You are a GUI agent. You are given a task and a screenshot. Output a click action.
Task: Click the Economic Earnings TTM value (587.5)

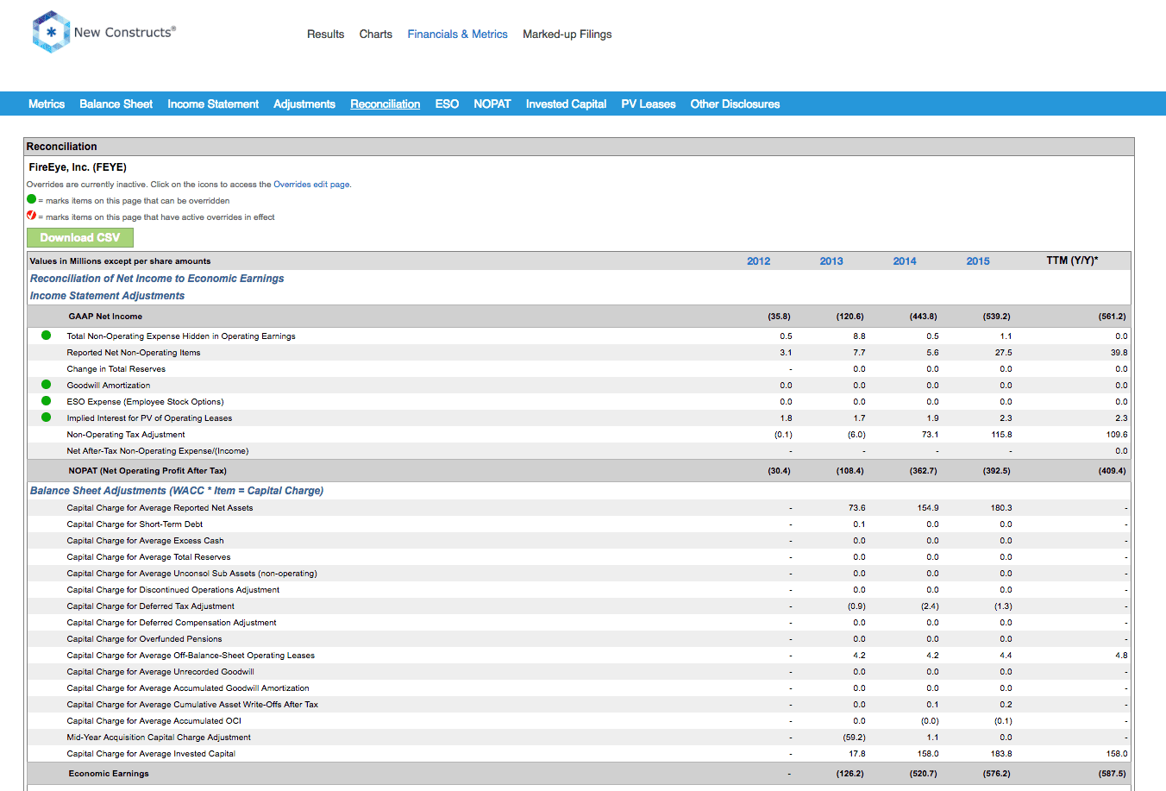coord(1113,773)
